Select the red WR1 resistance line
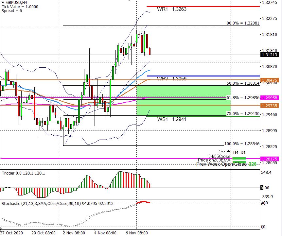The image size is (282, 236). [203, 7]
